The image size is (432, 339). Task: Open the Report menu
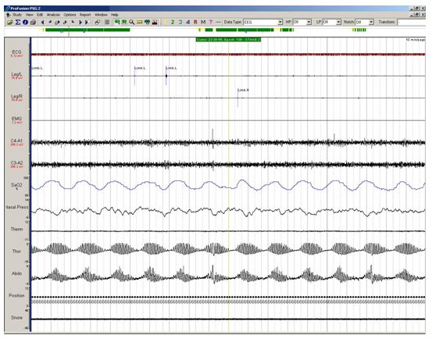point(85,15)
